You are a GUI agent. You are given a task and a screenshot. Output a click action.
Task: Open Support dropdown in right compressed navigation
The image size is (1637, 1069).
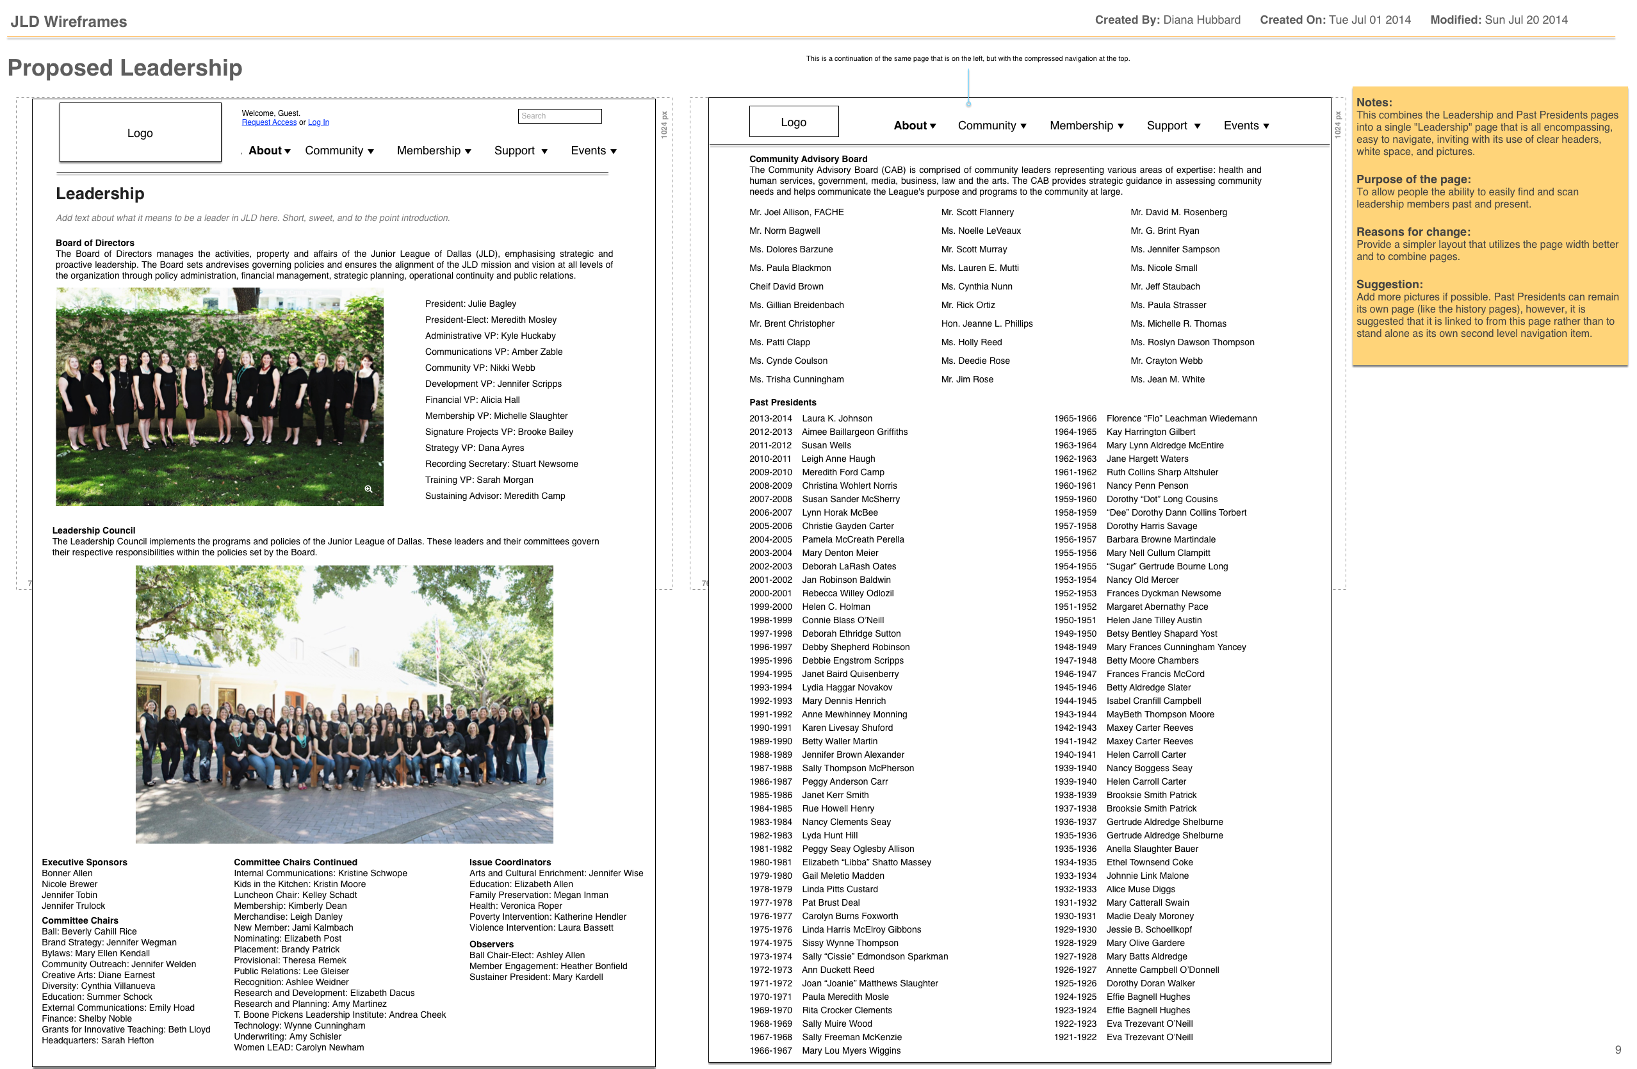tap(1173, 126)
